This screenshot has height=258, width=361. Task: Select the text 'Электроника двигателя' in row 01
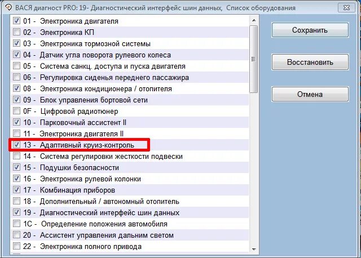[79, 21]
